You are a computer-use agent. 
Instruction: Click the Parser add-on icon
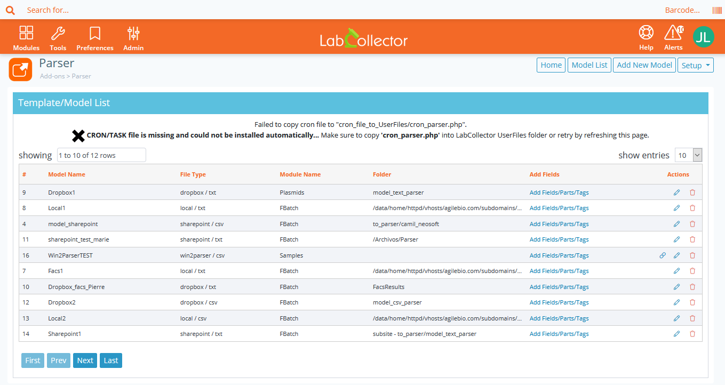[x=20, y=69]
